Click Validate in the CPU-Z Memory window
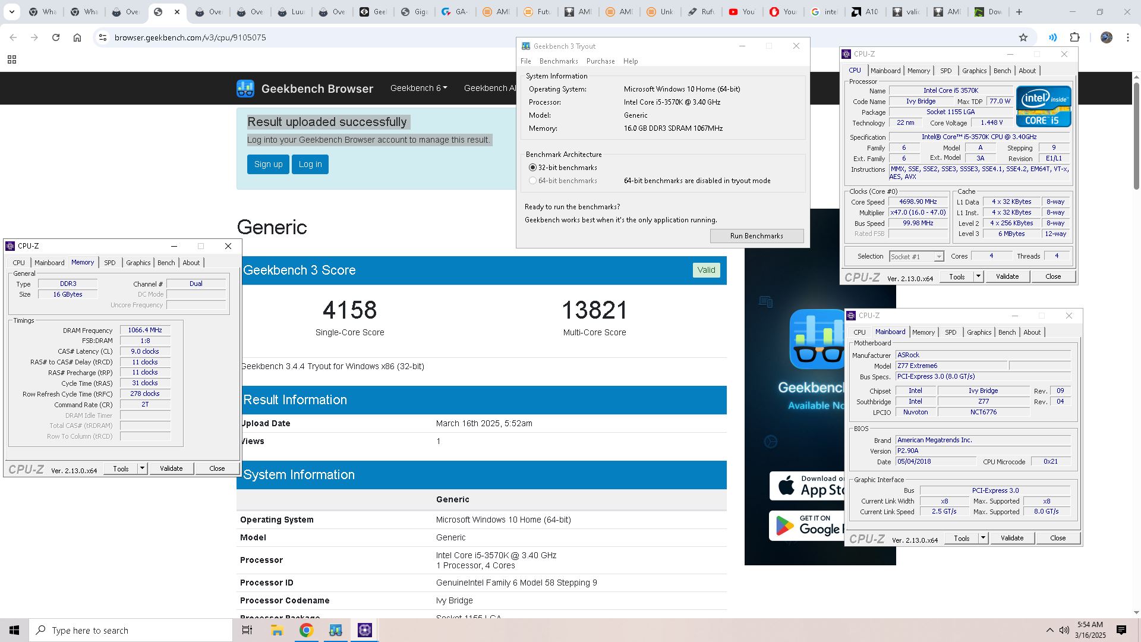1141x642 pixels. [x=171, y=468]
